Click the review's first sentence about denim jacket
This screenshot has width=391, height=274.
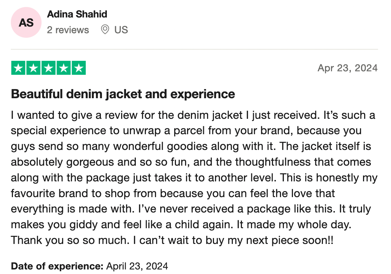click(x=165, y=115)
